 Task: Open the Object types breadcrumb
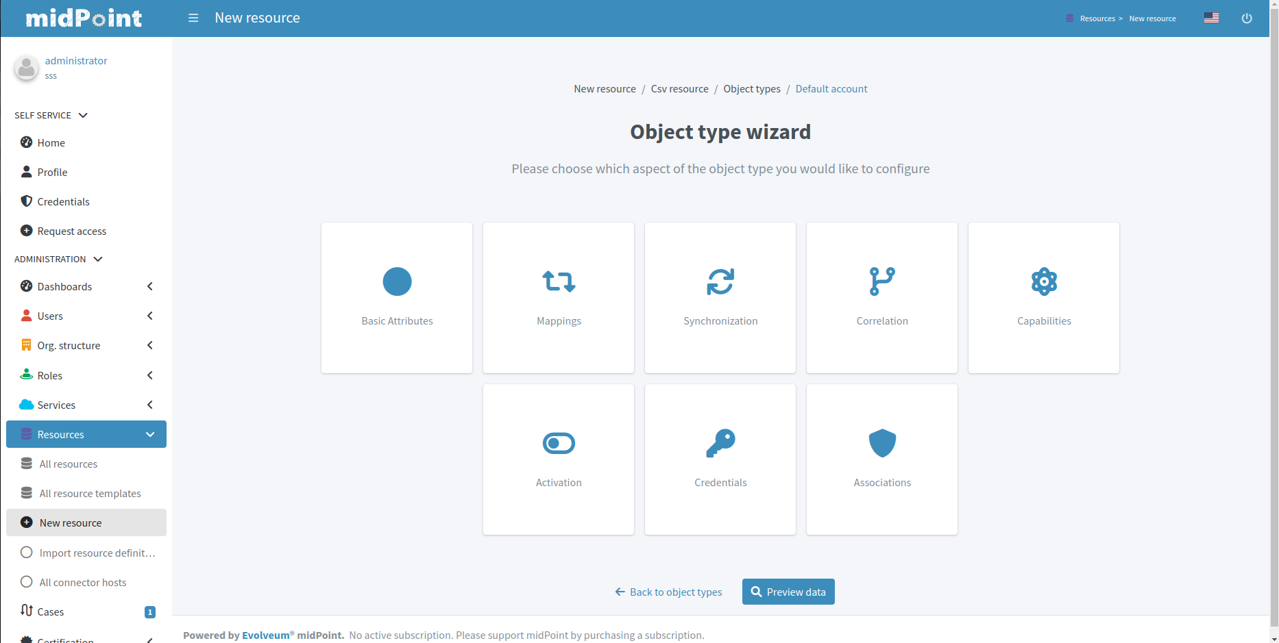(x=752, y=88)
